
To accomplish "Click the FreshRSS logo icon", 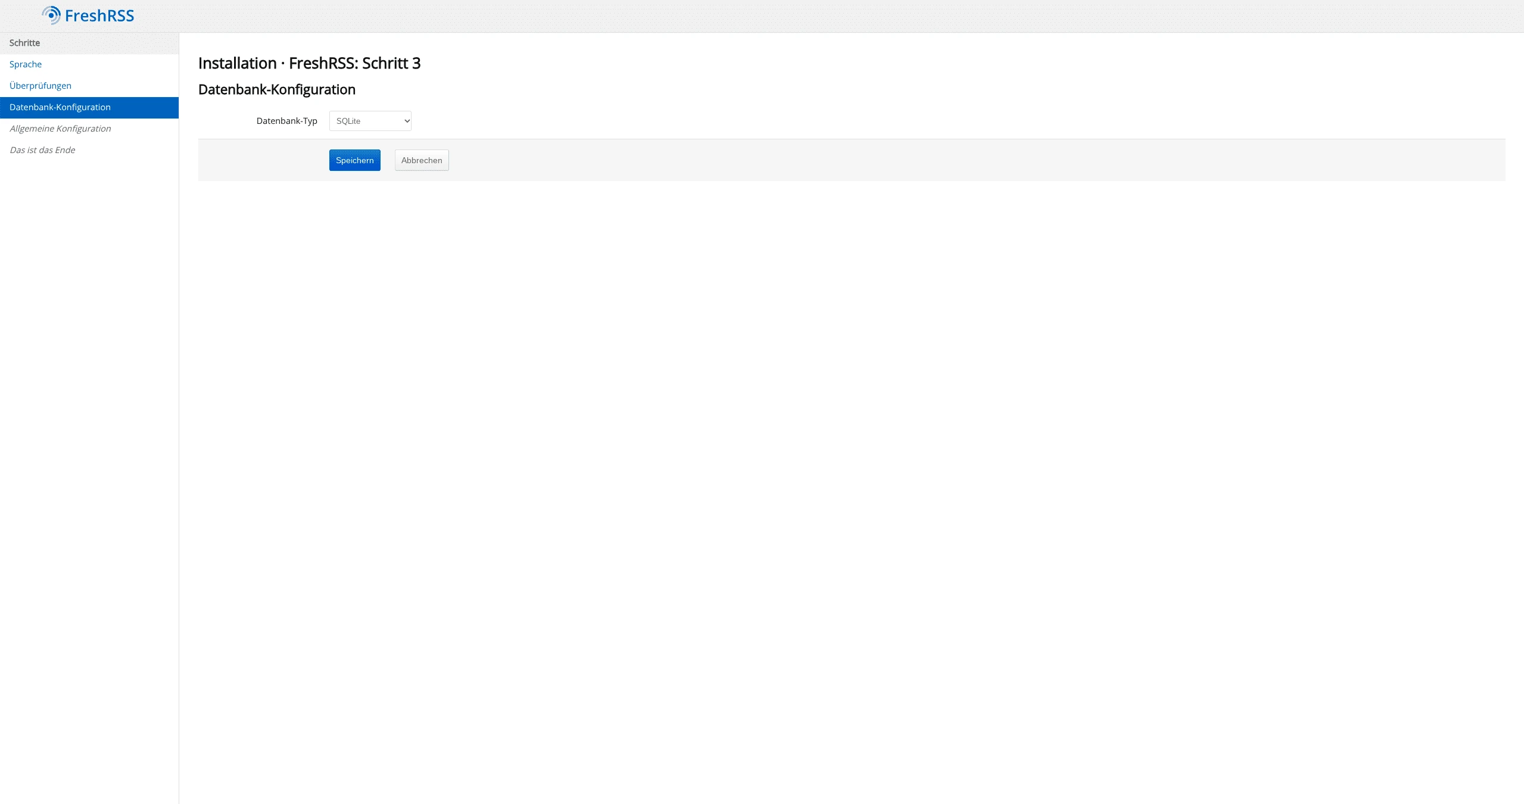I will (x=51, y=15).
